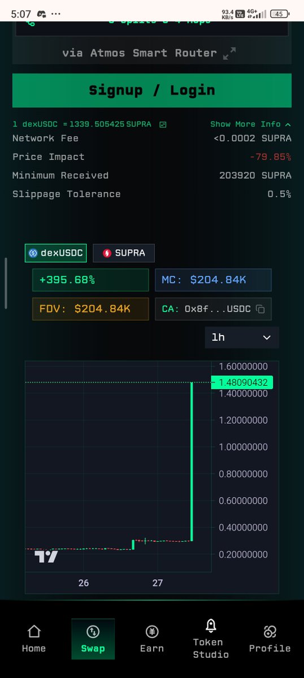Click the MC: $204.84K badge
This screenshot has height=678, width=304.
pos(213,280)
